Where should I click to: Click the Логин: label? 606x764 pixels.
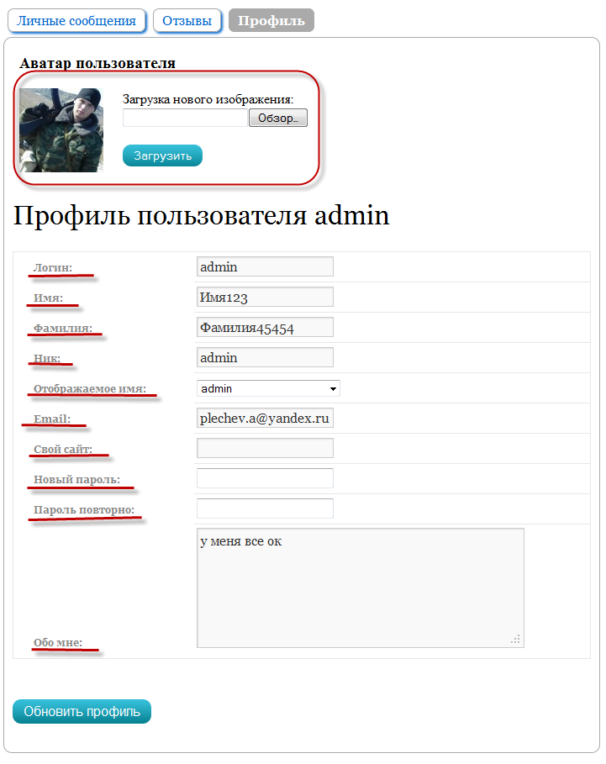coord(53,267)
